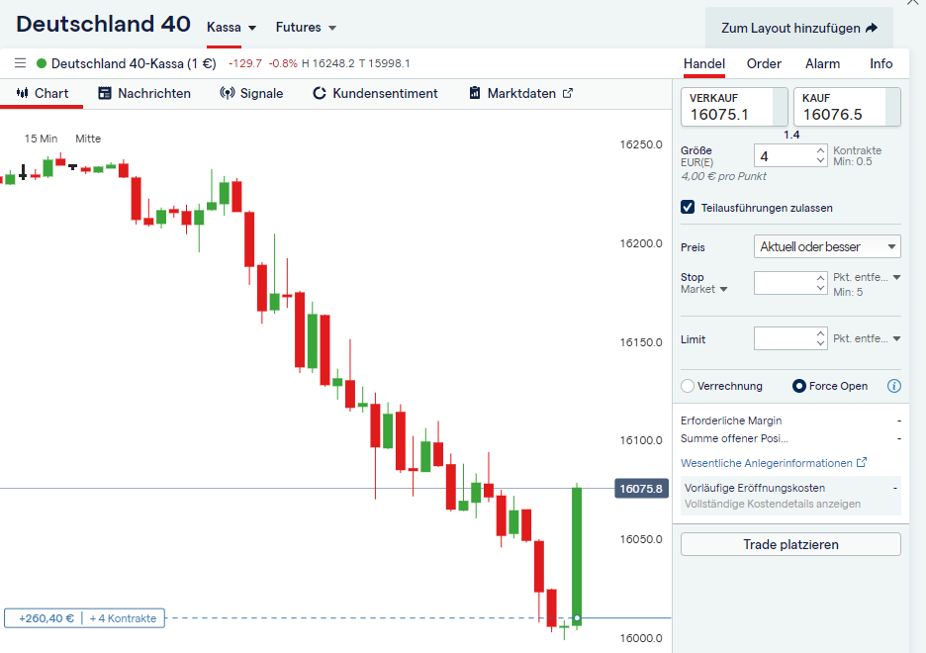Click the +4 Kontrakte position label
Image resolution: width=926 pixels, height=653 pixels.
coord(123,618)
